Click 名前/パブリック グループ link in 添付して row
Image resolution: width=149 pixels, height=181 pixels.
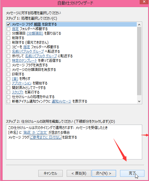coord(41,56)
